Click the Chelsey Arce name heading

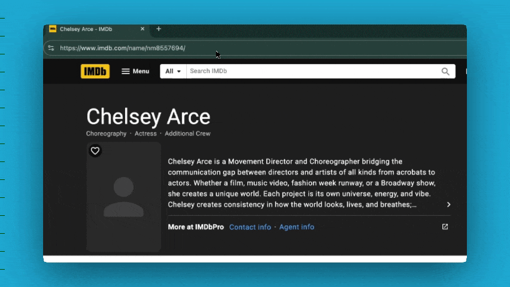pos(148,117)
